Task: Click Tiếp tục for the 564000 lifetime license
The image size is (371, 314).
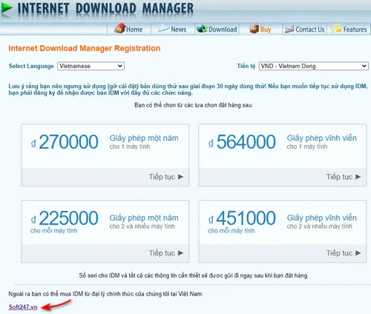Action: [x=344, y=177]
